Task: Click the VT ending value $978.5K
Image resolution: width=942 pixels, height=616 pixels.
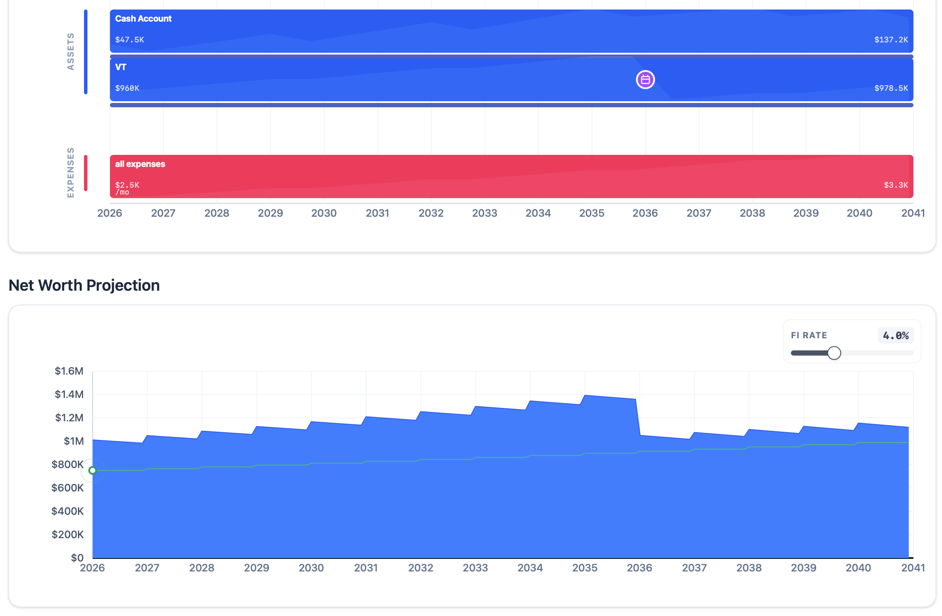Action: pos(891,88)
